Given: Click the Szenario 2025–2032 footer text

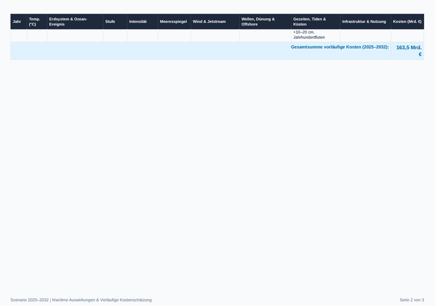Looking at the screenshot, I should [x=81, y=300].
